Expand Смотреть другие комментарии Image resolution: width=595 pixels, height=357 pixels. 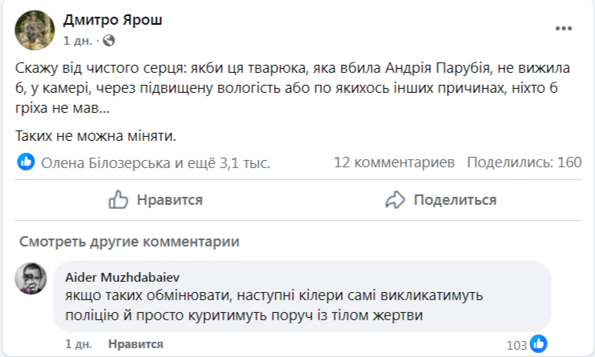129,242
